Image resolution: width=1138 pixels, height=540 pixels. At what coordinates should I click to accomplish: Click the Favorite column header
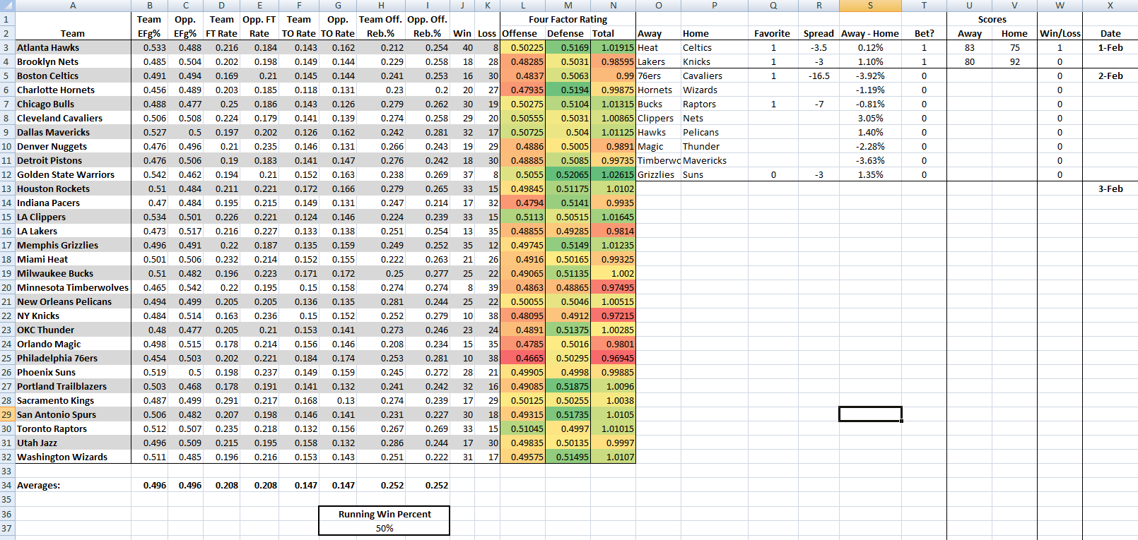click(x=773, y=33)
